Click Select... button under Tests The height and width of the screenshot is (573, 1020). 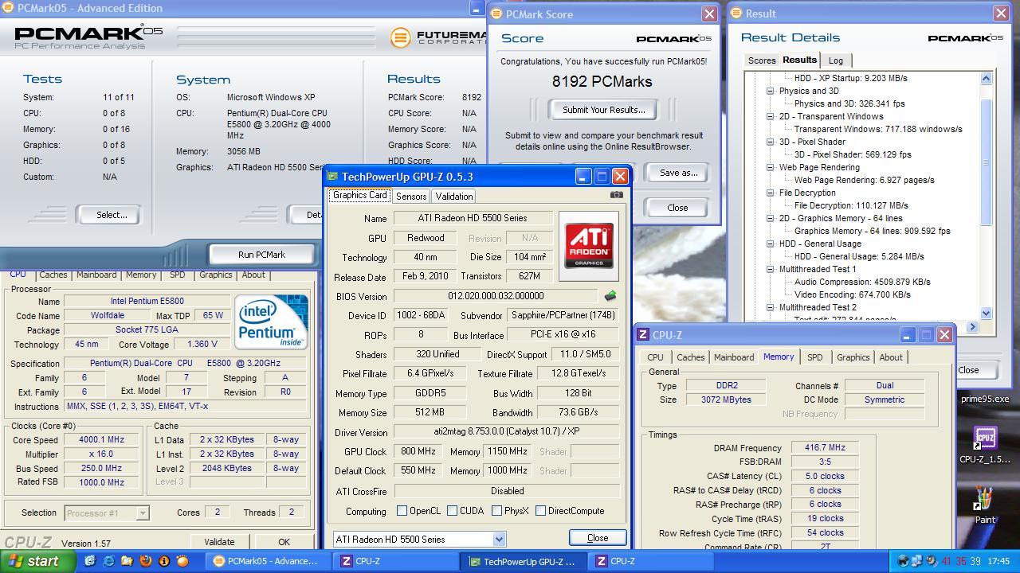pyautogui.click(x=112, y=215)
